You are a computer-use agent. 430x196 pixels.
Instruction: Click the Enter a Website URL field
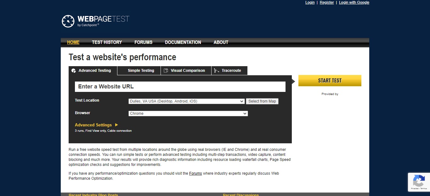tap(180, 87)
